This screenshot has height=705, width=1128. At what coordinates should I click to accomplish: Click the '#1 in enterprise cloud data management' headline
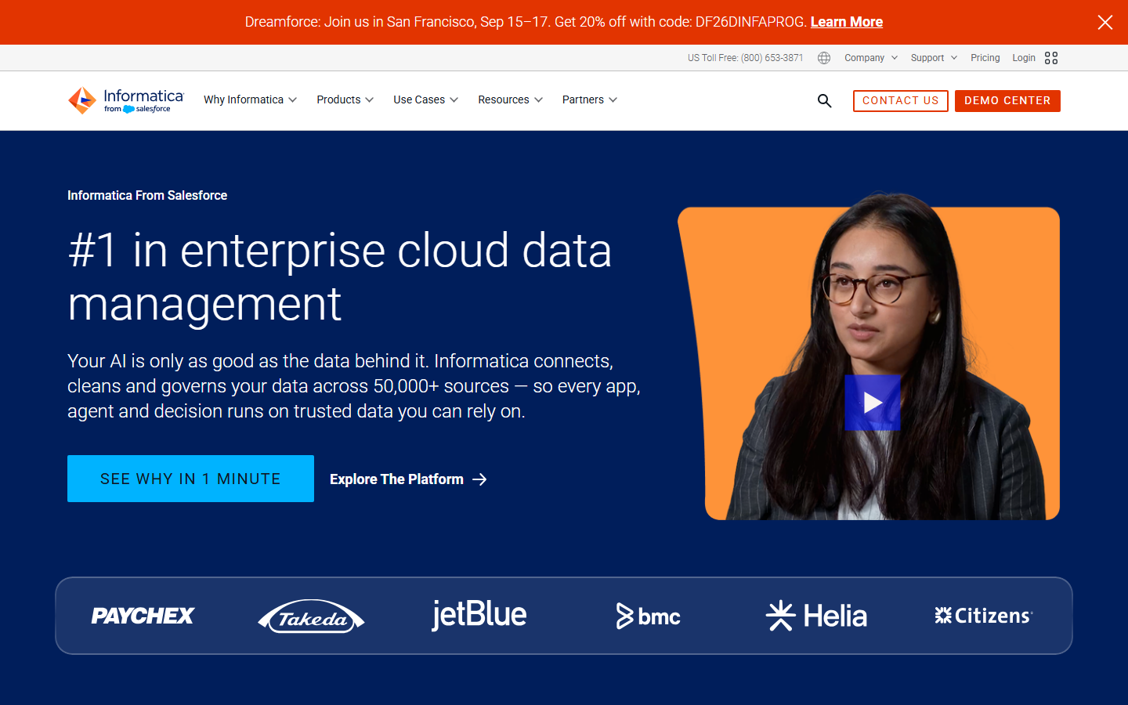coord(340,277)
